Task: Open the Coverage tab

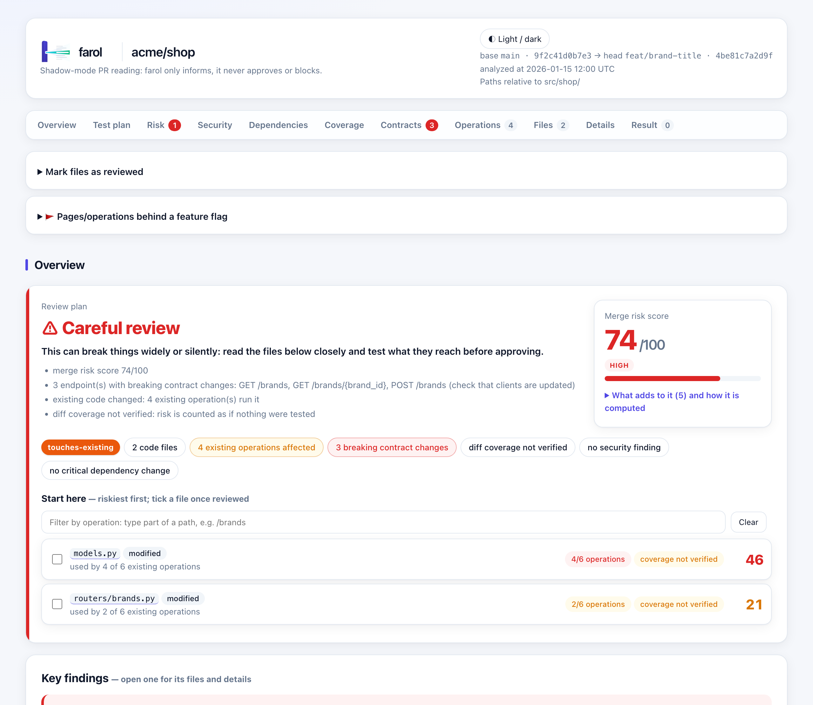Action: [x=344, y=125]
